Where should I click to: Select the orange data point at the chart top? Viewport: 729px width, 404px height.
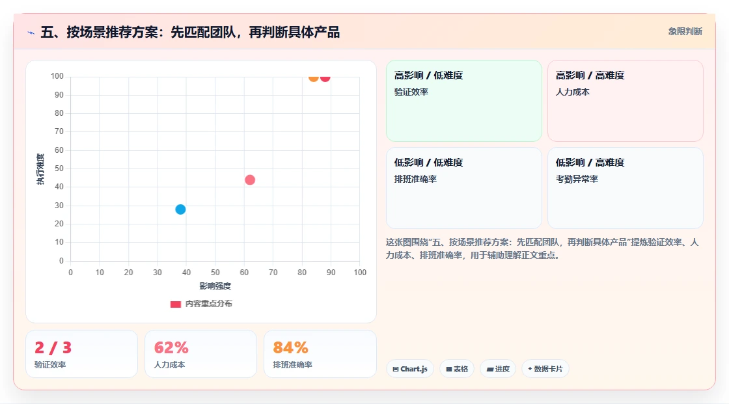(x=314, y=77)
